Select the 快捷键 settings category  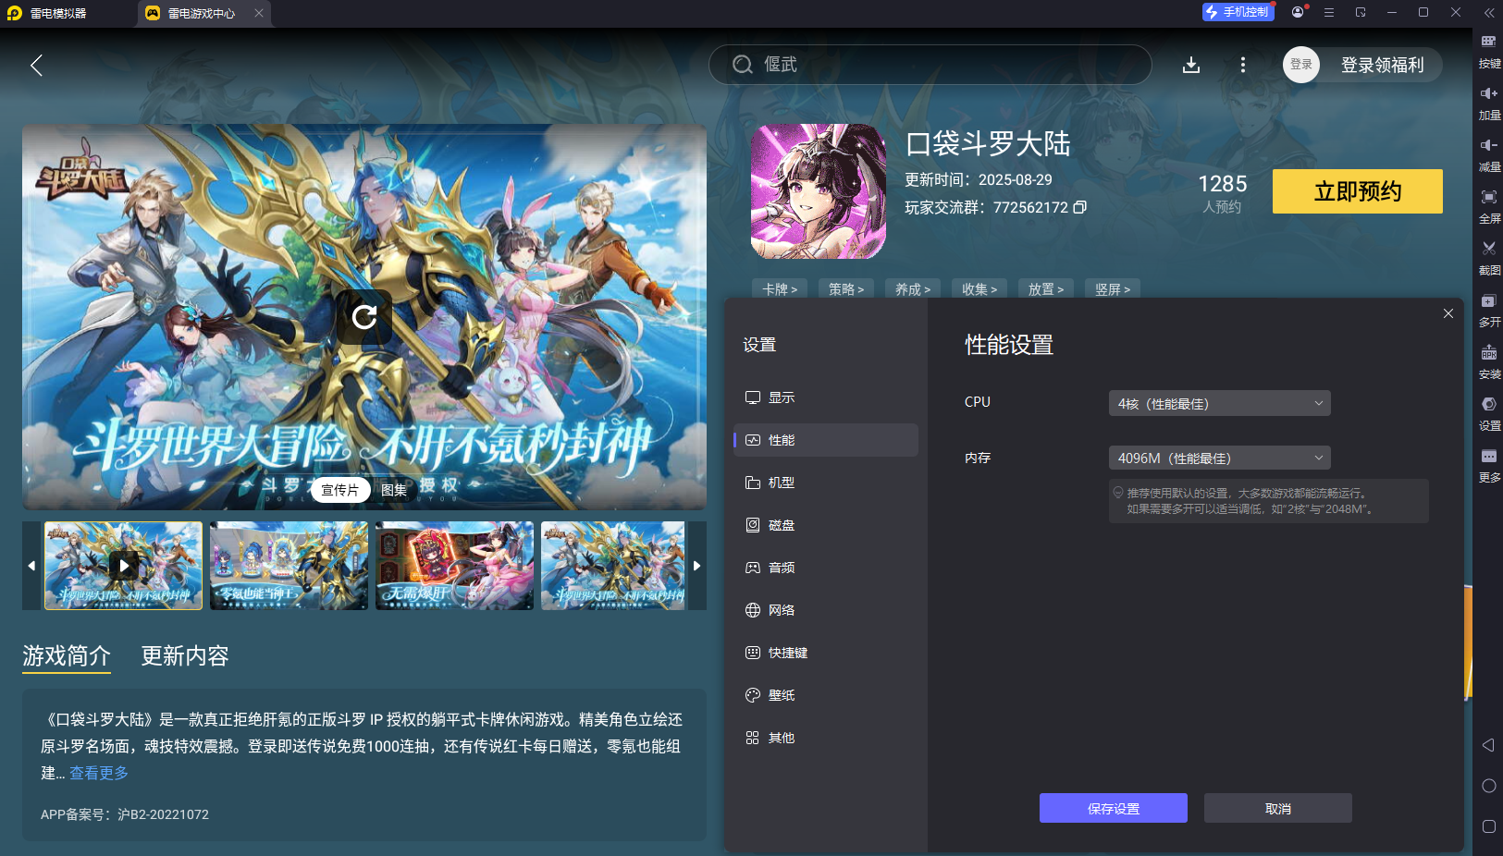(x=826, y=653)
